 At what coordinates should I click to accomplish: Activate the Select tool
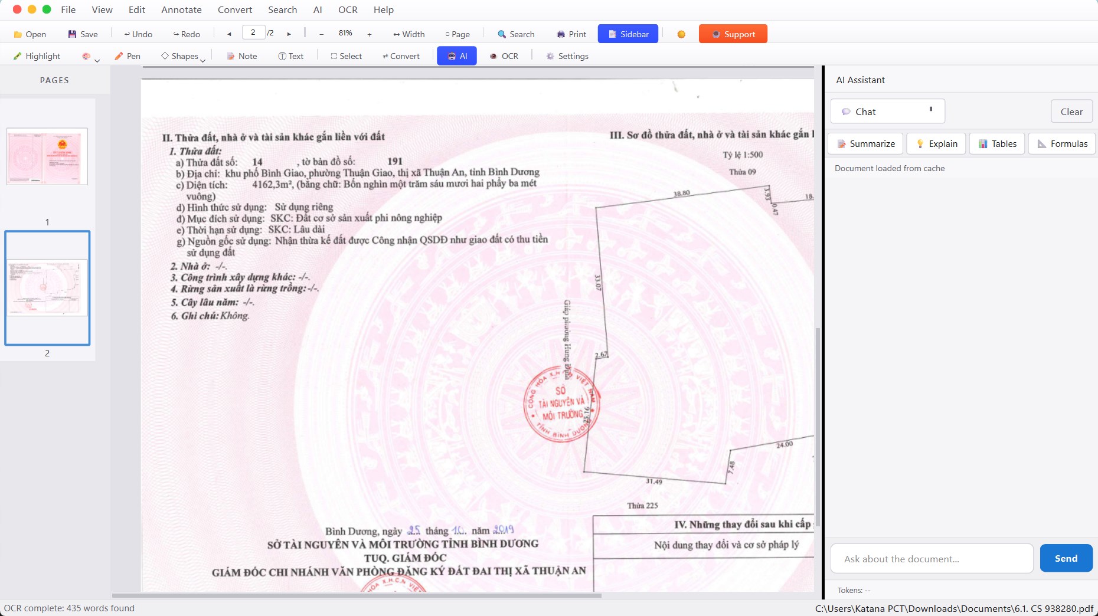(x=346, y=56)
